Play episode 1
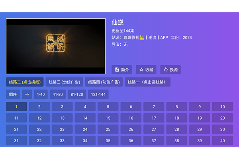Viewport: 239px width, 159px height. [16, 107]
